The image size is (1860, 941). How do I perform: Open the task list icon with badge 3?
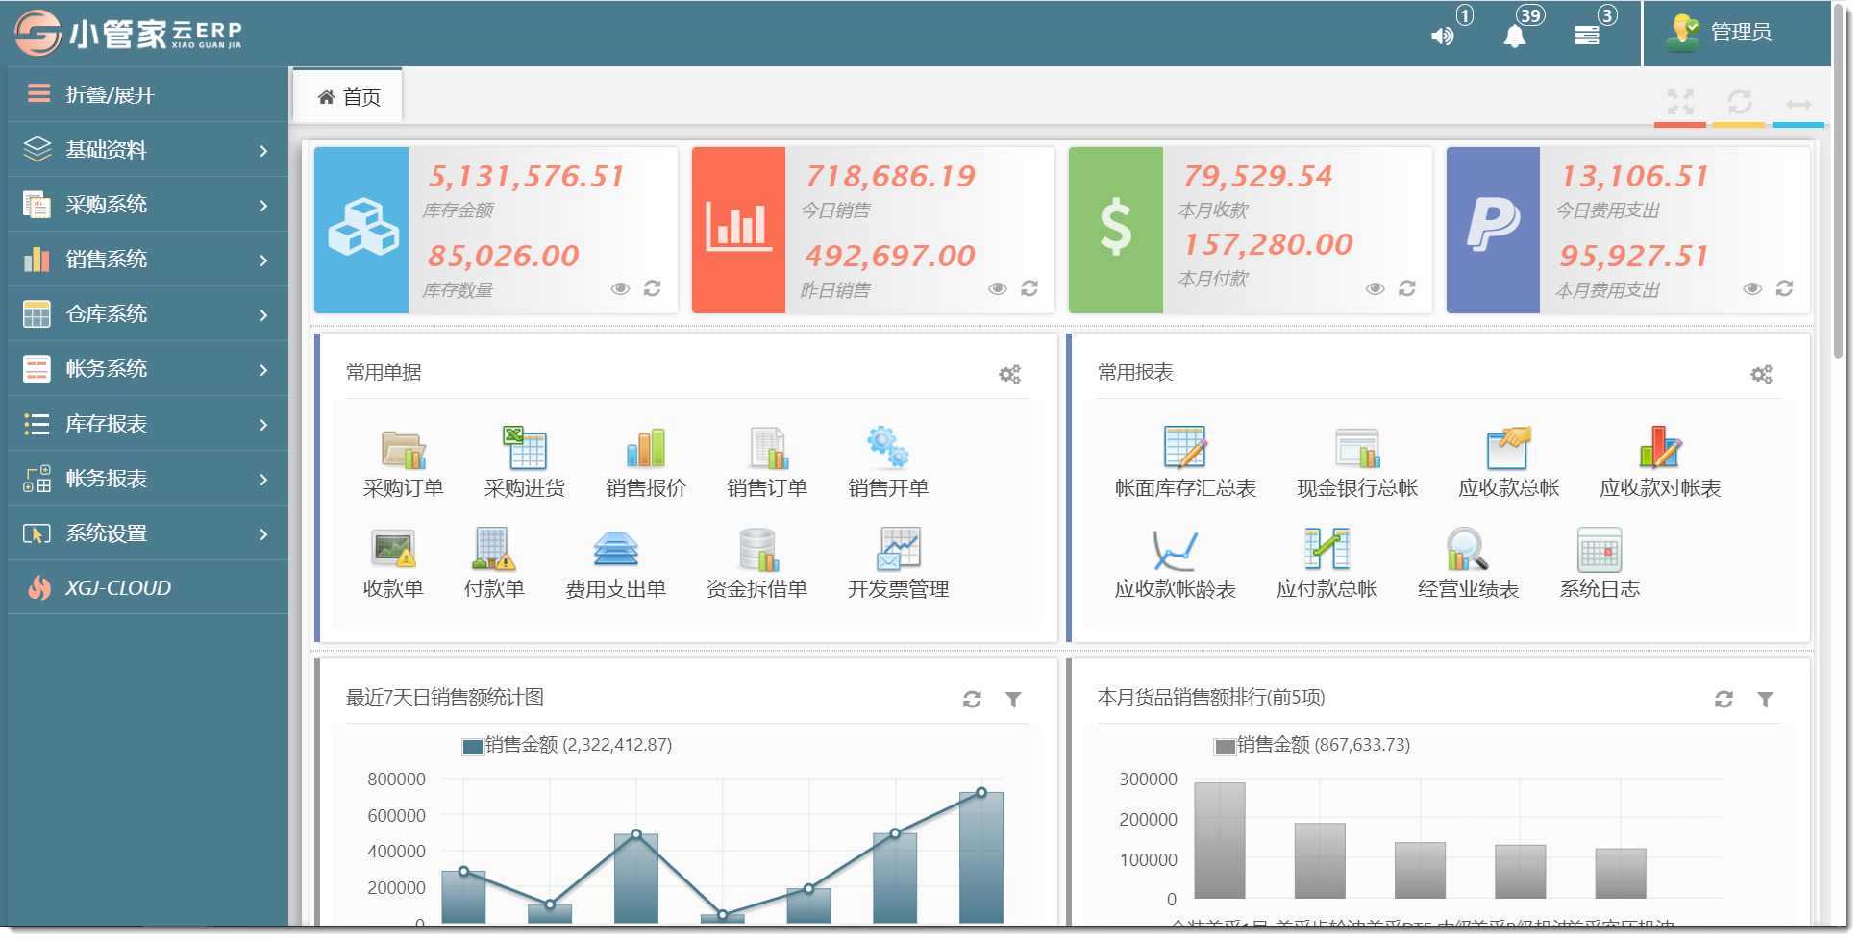(1587, 36)
